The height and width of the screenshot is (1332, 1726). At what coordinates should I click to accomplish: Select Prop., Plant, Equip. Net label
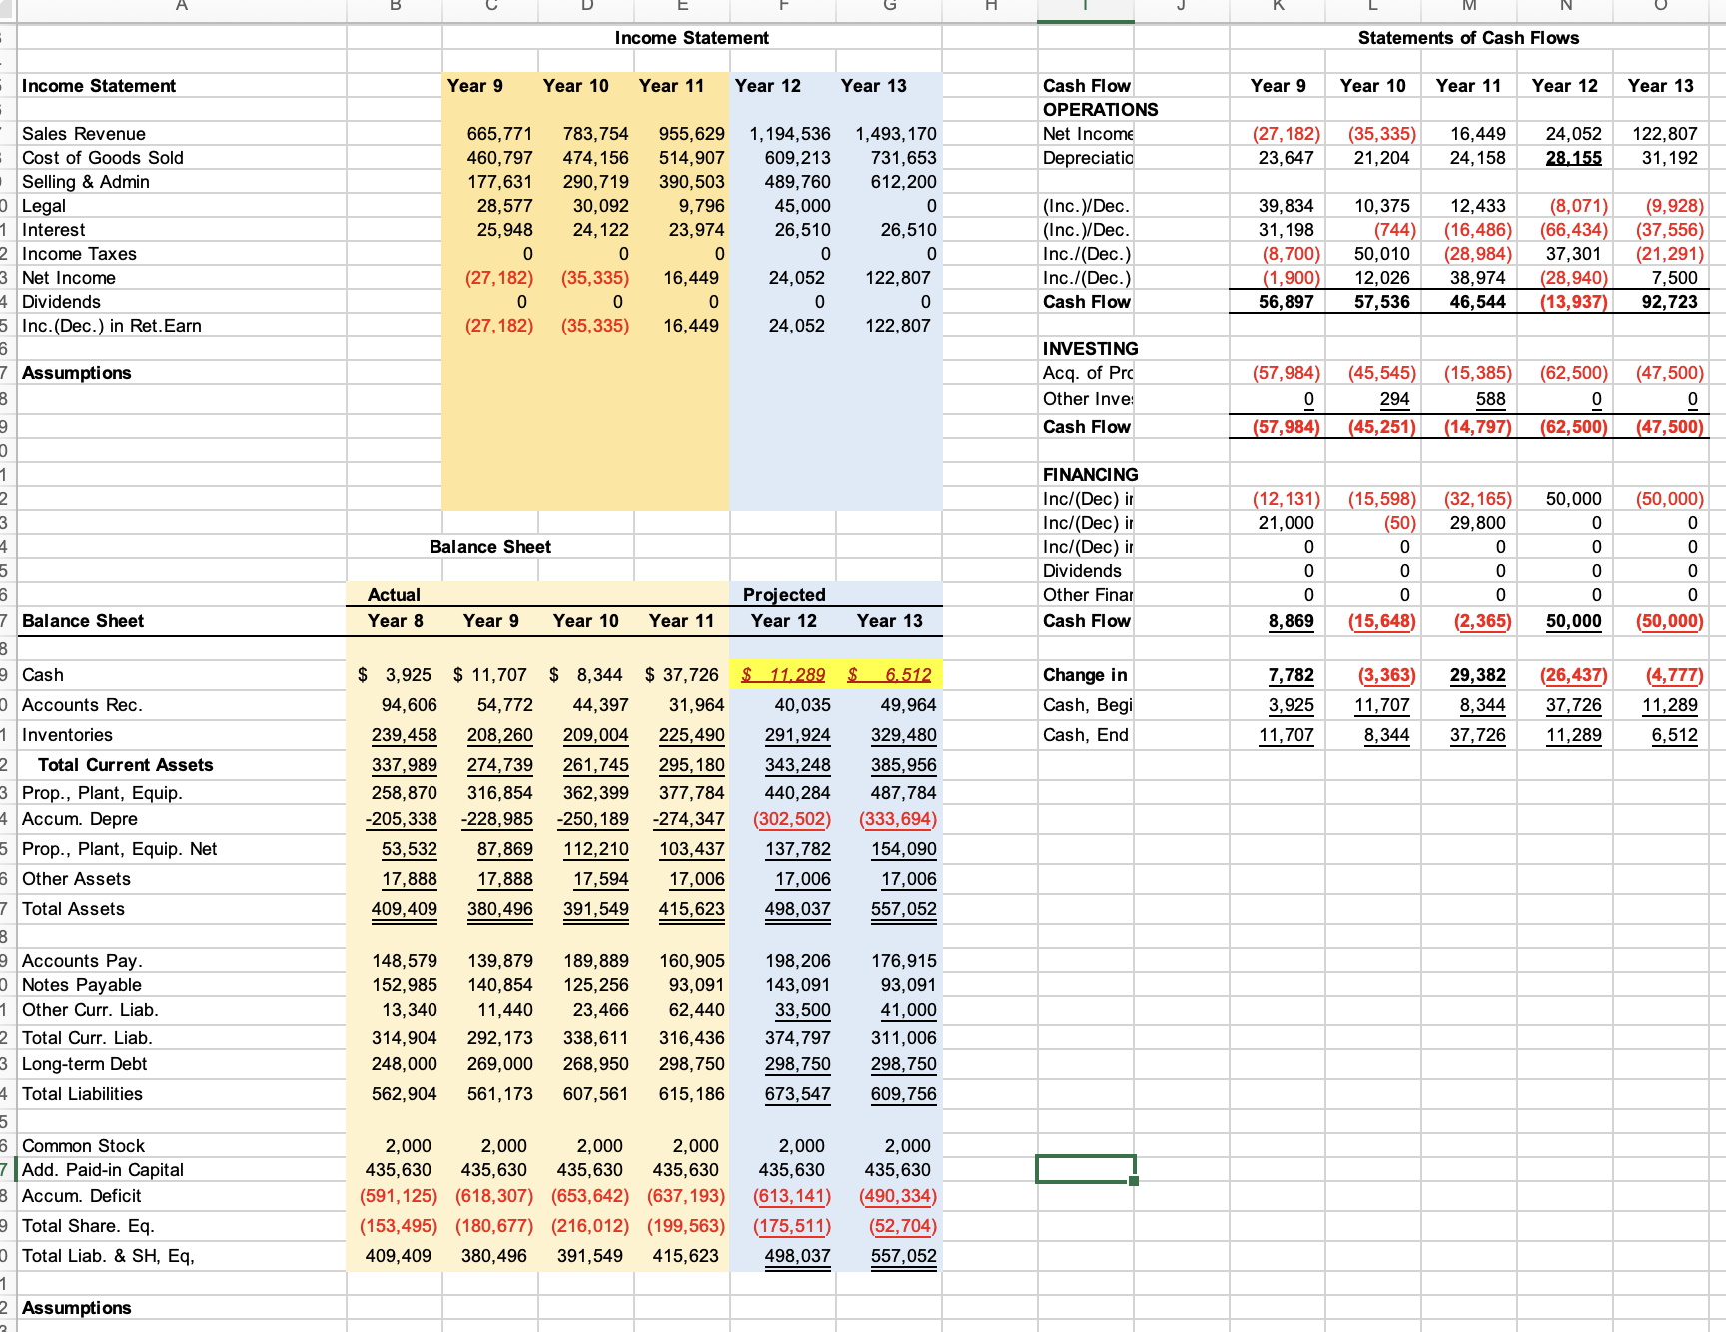pos(120,849)
